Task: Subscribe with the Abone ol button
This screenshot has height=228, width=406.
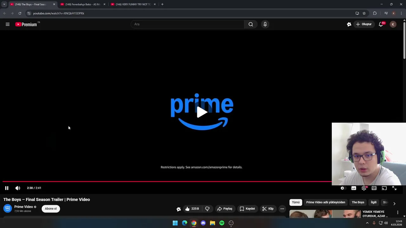Action: coord(51,209)
